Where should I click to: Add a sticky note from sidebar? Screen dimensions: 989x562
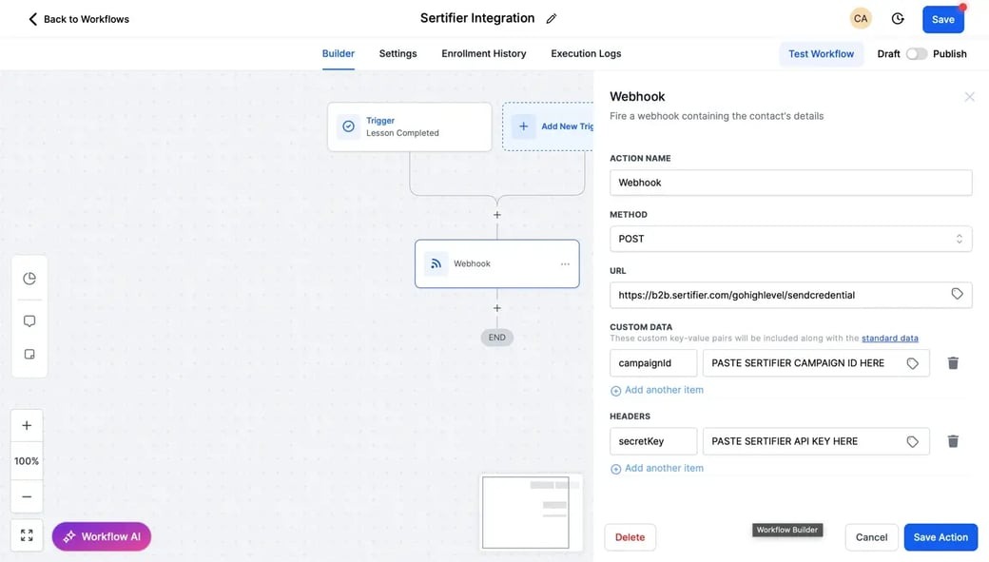point(29,355)
